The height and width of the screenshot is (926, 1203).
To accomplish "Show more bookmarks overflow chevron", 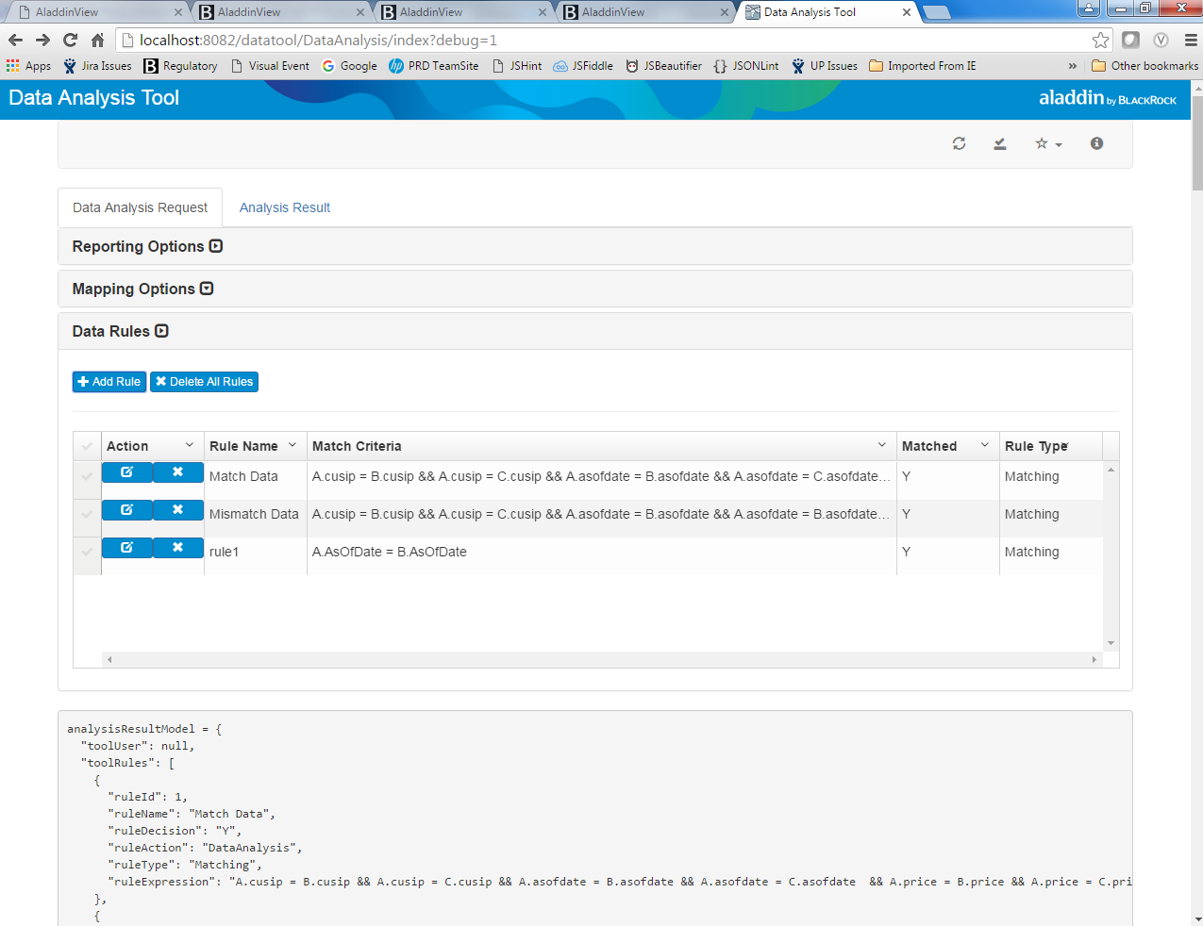I will pos(1073,66).
